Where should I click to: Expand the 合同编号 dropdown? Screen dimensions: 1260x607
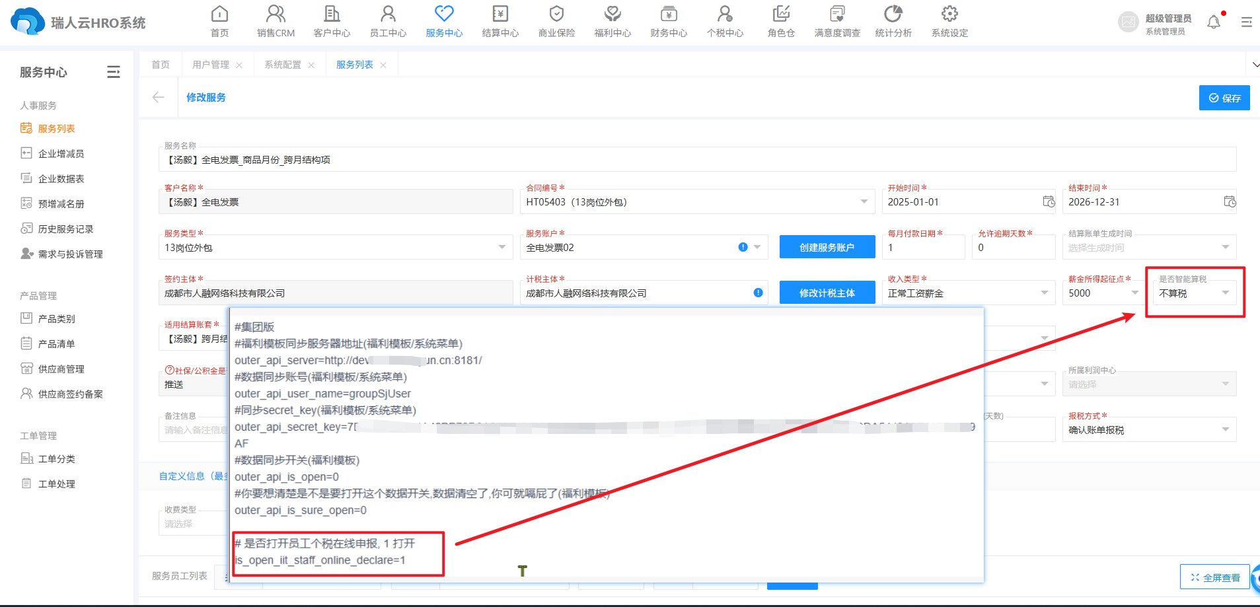(x=864, y=201)
